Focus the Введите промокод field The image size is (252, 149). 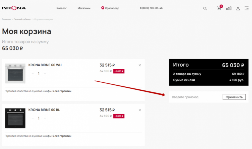click(196, 97)
